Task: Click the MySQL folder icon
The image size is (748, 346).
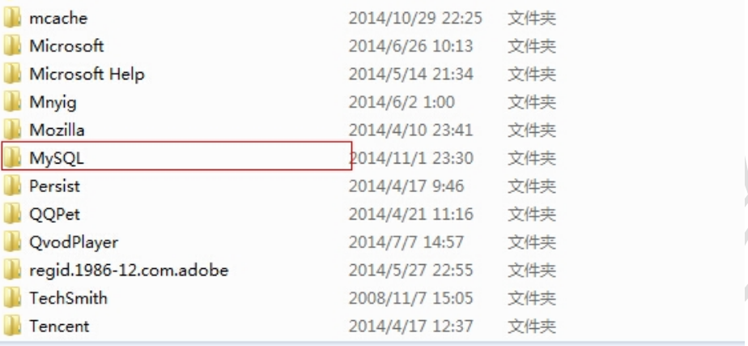Action: point(12,158)
